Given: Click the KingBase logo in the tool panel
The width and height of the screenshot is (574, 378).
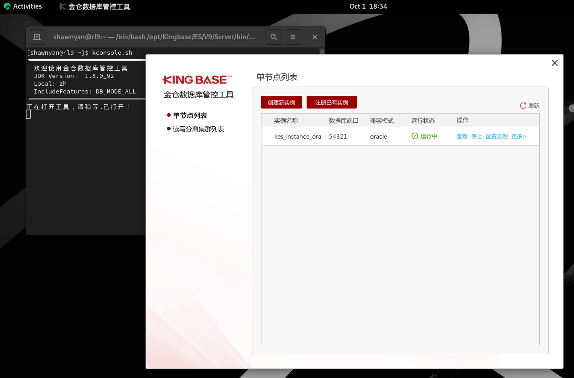Looking at the screenshot, I should [196, 79].
